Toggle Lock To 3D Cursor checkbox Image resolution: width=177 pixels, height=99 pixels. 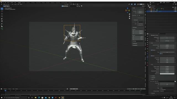[138, 24]
